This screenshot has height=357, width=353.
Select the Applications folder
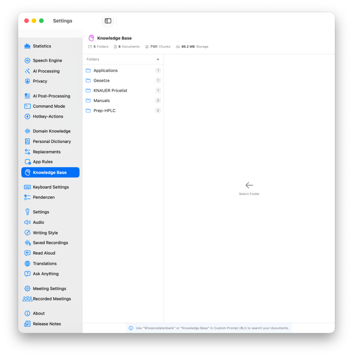(123, 70)
